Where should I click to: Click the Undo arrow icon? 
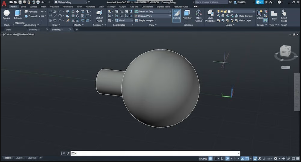click(x=43, y=2)
